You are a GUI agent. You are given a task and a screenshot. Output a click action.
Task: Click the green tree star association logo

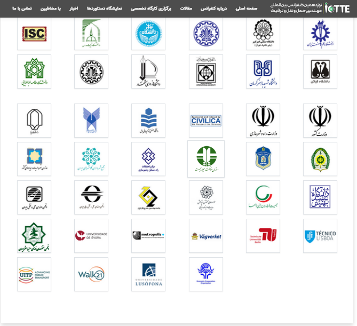34,236
